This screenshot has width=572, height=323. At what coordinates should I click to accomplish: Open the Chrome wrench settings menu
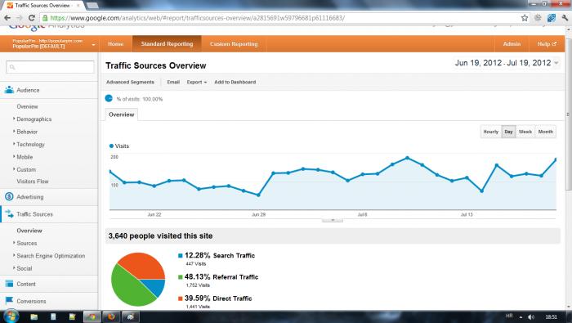(565, 18)
